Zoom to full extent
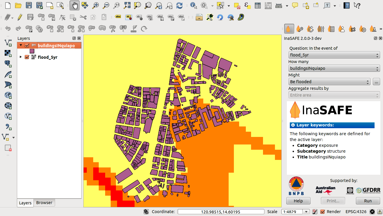The image size is (383, 216). 127,5
